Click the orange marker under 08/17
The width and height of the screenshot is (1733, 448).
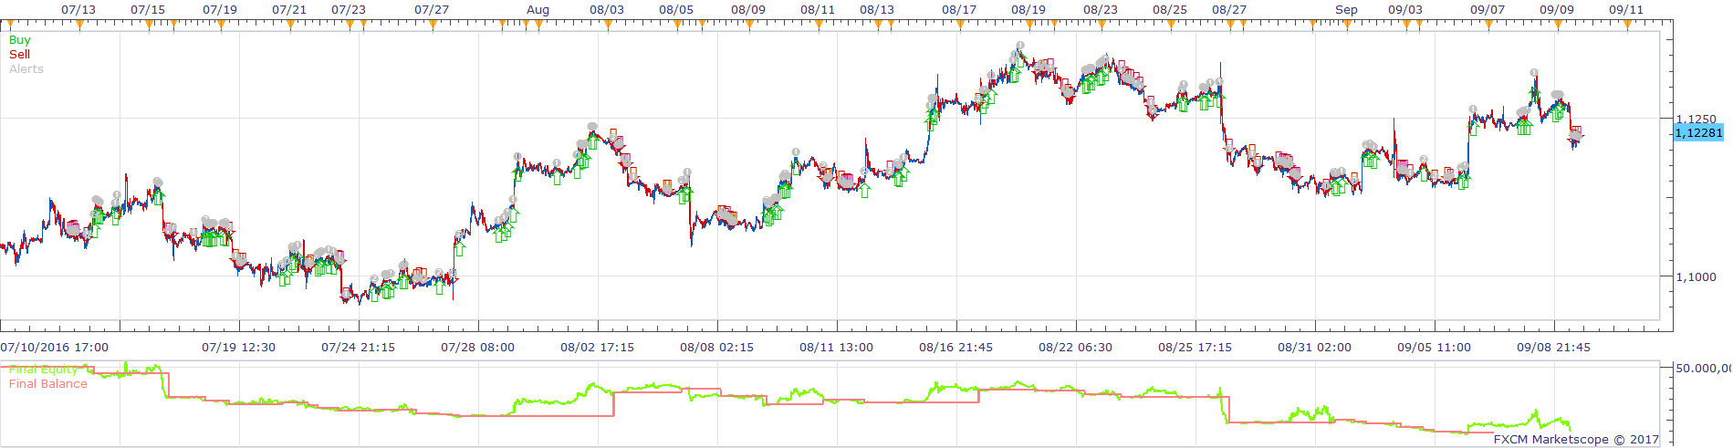tap(959, 26)
